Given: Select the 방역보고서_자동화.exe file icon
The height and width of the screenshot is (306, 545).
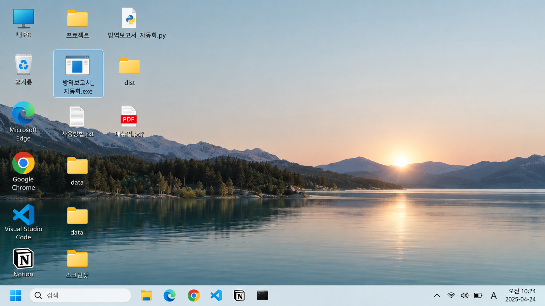Looking at the screenshot, I should click(78, 73).
